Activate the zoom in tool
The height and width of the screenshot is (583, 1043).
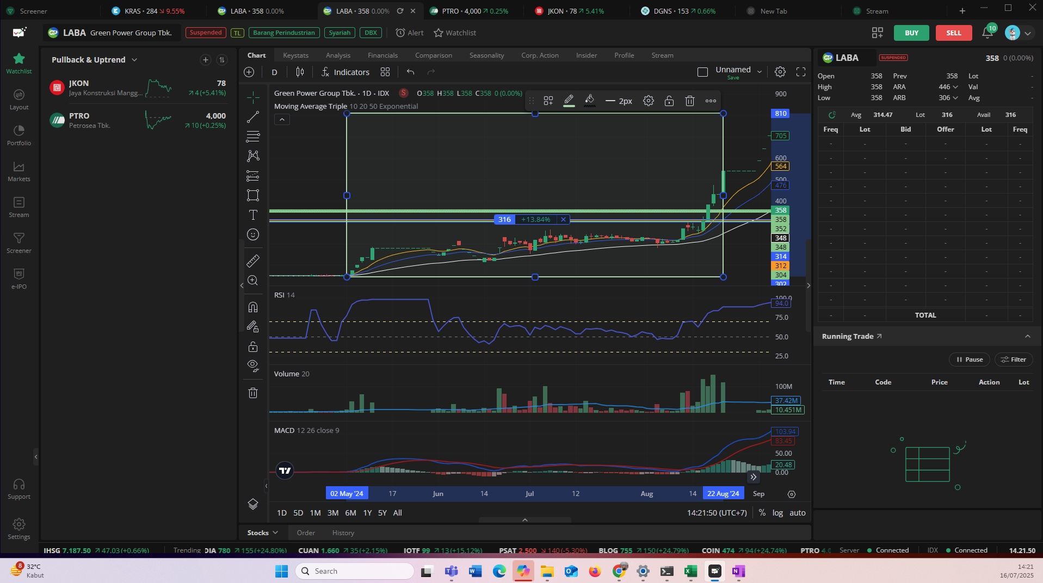click(253, 281)
